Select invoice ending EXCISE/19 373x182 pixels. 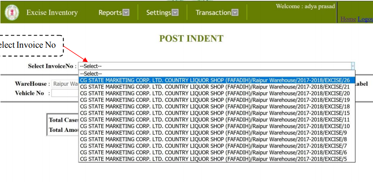(x=217, y=100)
